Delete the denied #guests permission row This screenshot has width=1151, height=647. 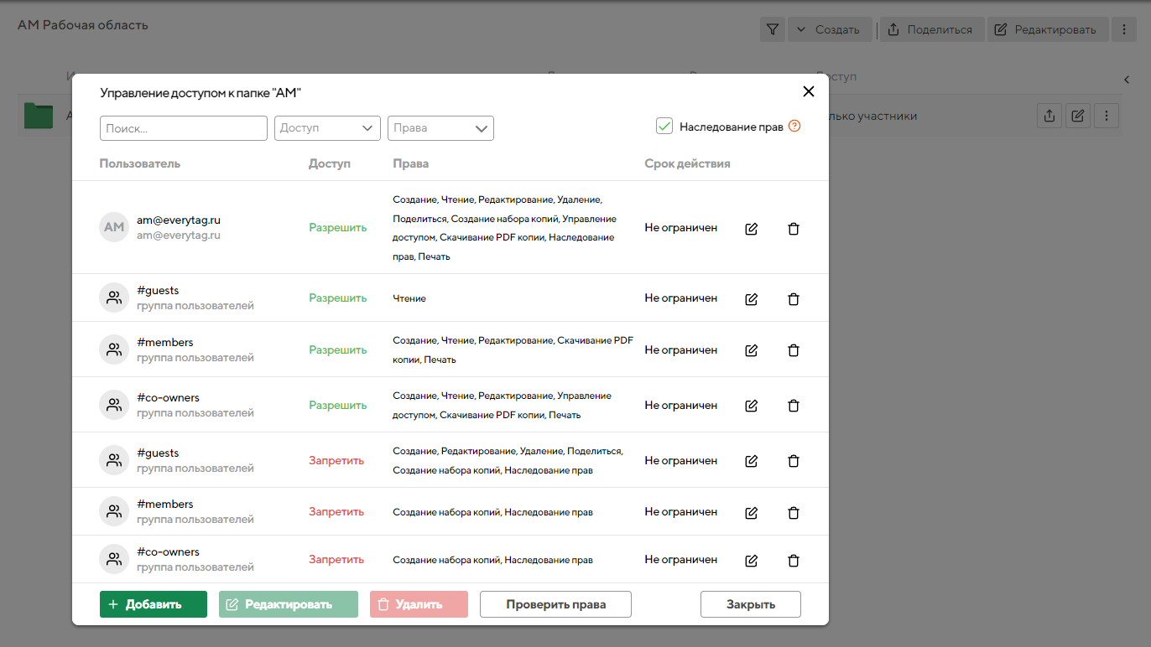(793, 461)
